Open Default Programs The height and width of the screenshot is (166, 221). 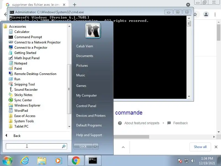[x=89, y=125]
